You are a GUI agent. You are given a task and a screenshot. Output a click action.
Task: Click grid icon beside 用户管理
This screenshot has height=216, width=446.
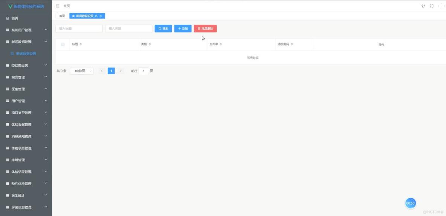(x=8, y=101)
